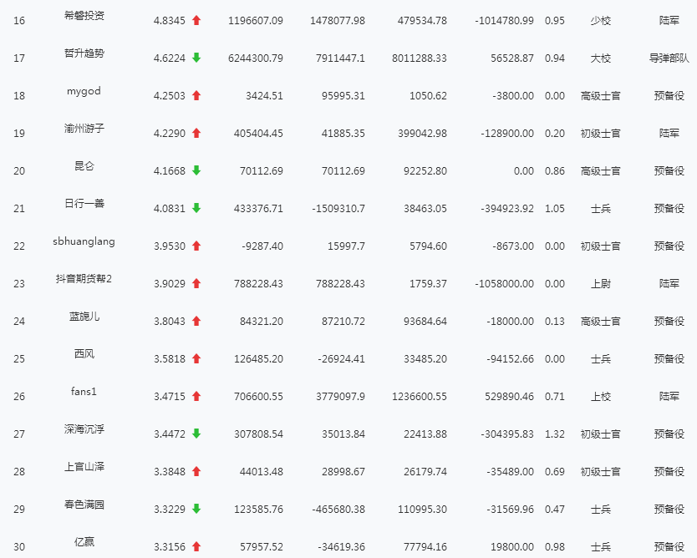Click the value 3779097.9
697x558 pixels.
[x=340, y=396]
